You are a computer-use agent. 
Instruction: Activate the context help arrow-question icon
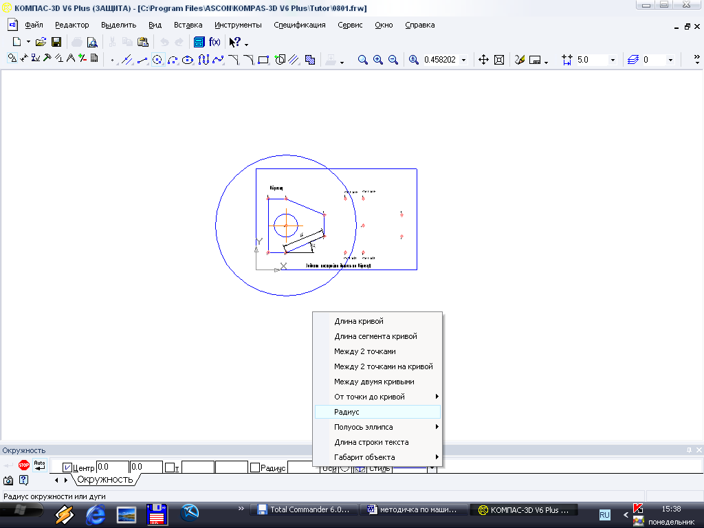pos(235,42)
